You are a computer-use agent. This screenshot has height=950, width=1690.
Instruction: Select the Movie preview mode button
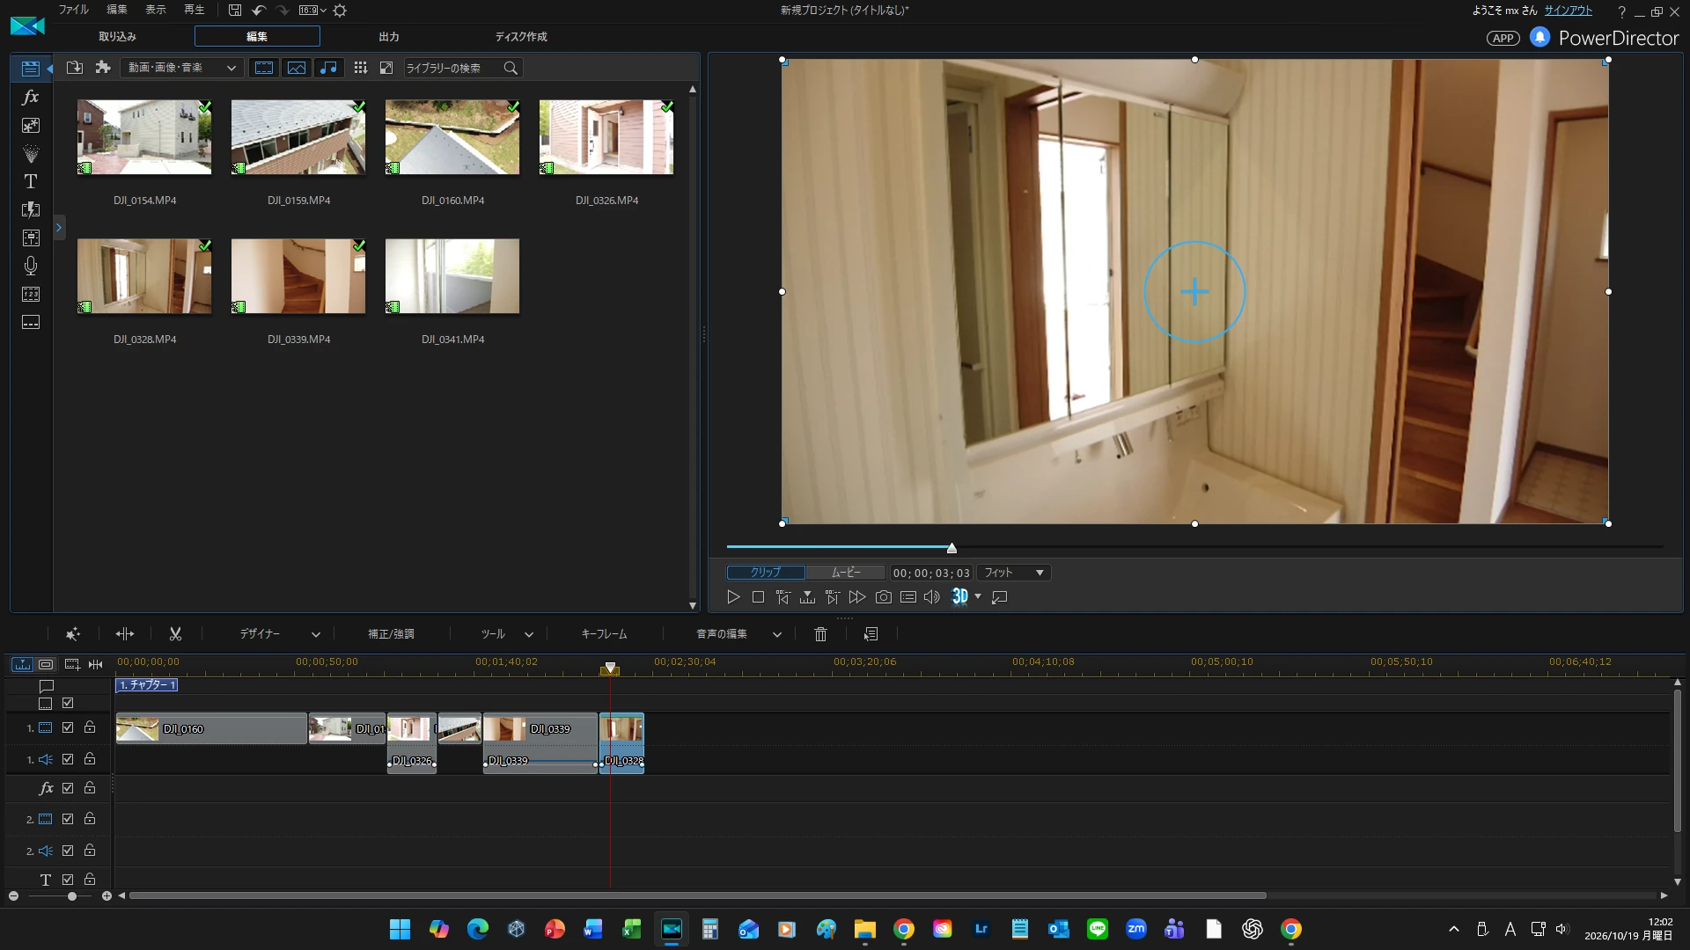tap(846, 573)
